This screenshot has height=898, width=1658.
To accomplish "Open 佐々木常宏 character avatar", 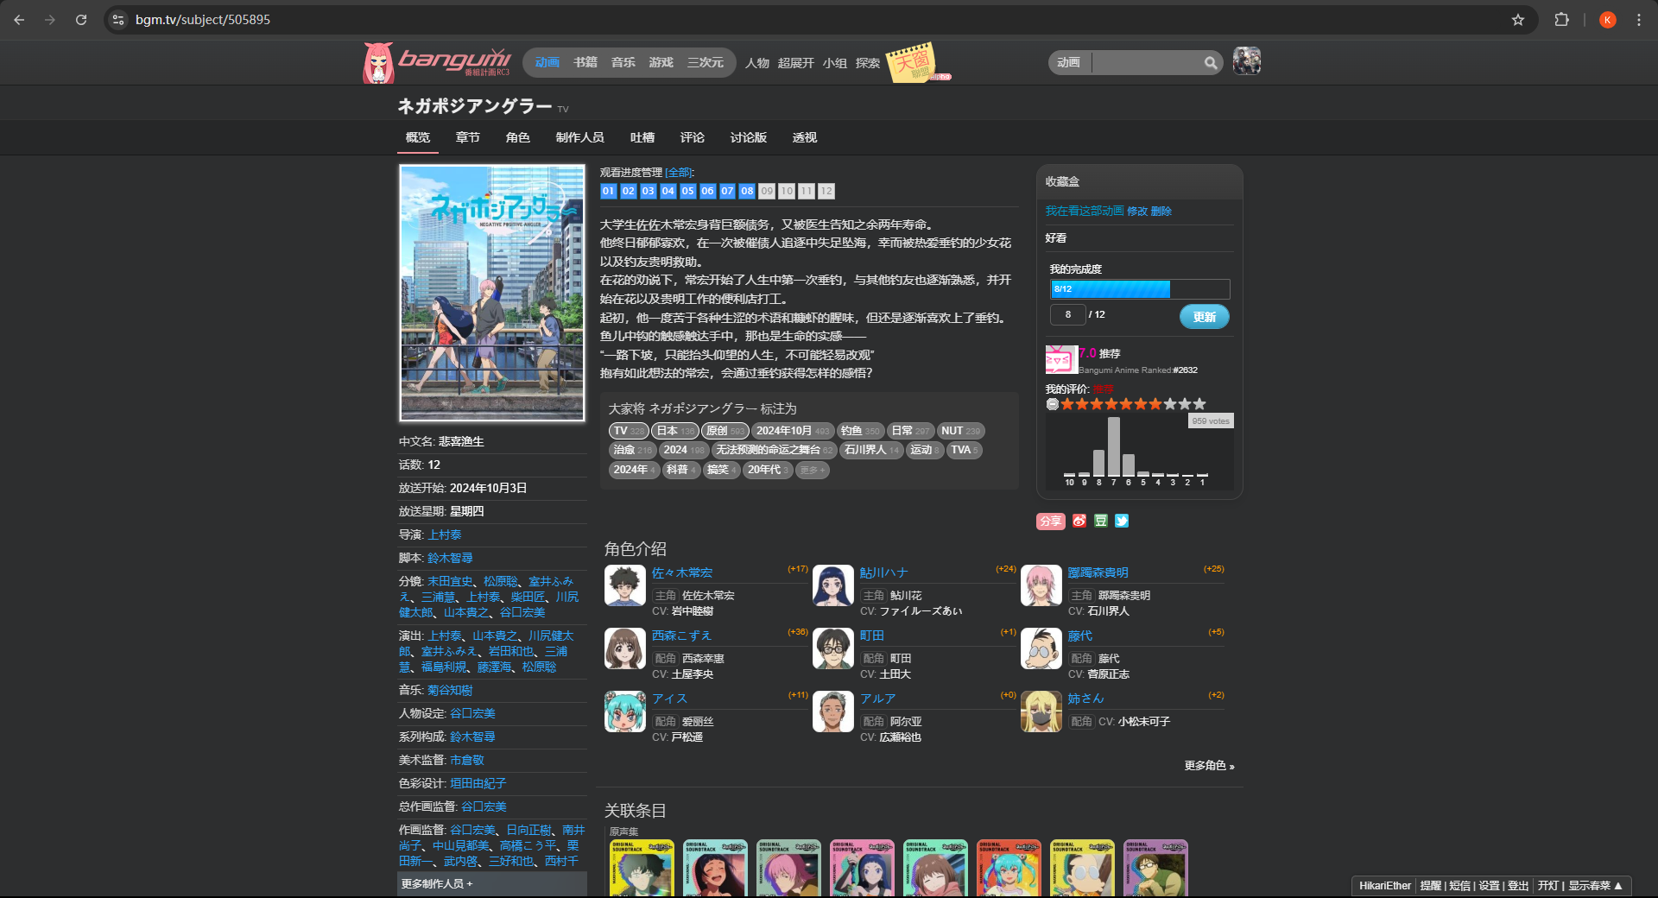I will pyautogui.click(x=625, y=585).
